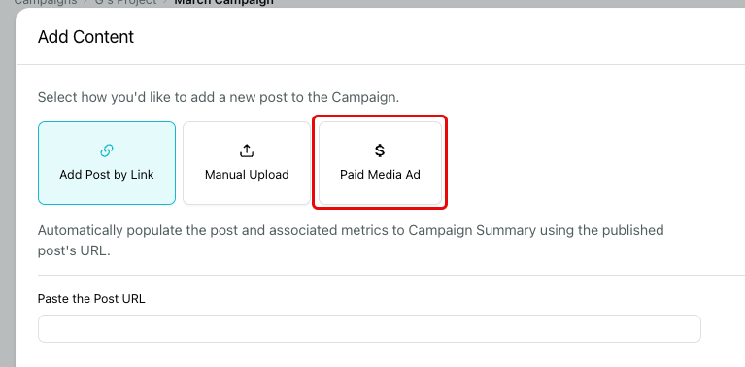The image size is (745, 367).
Task: Click the upload arrow icon
Action: pyautogui.click(x=246, y=151)
